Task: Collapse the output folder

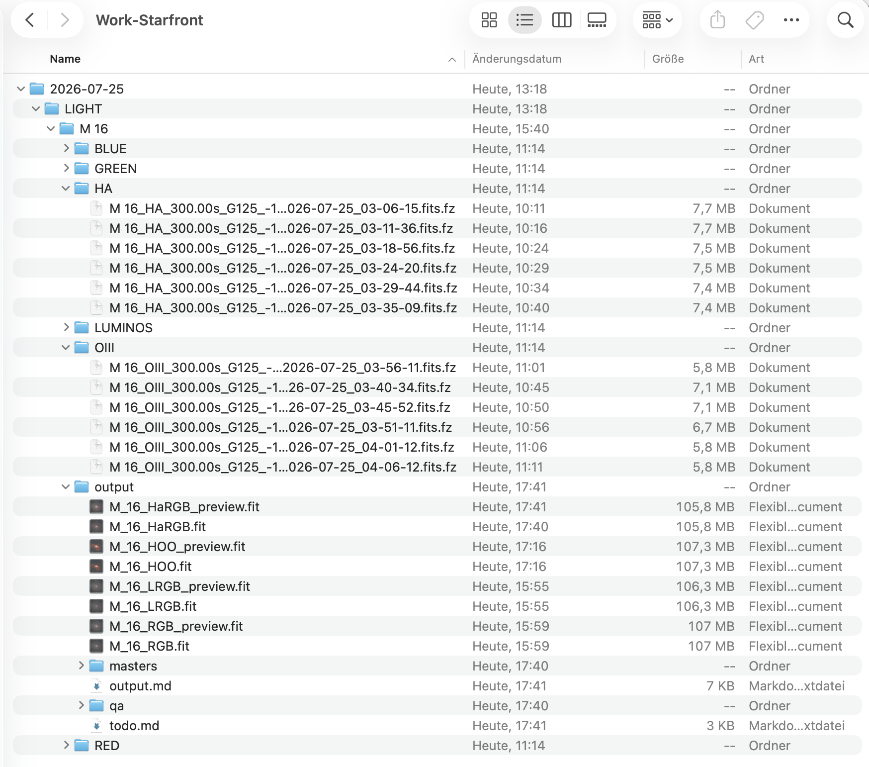Action: pyautogui.click(x=66, y=487)
